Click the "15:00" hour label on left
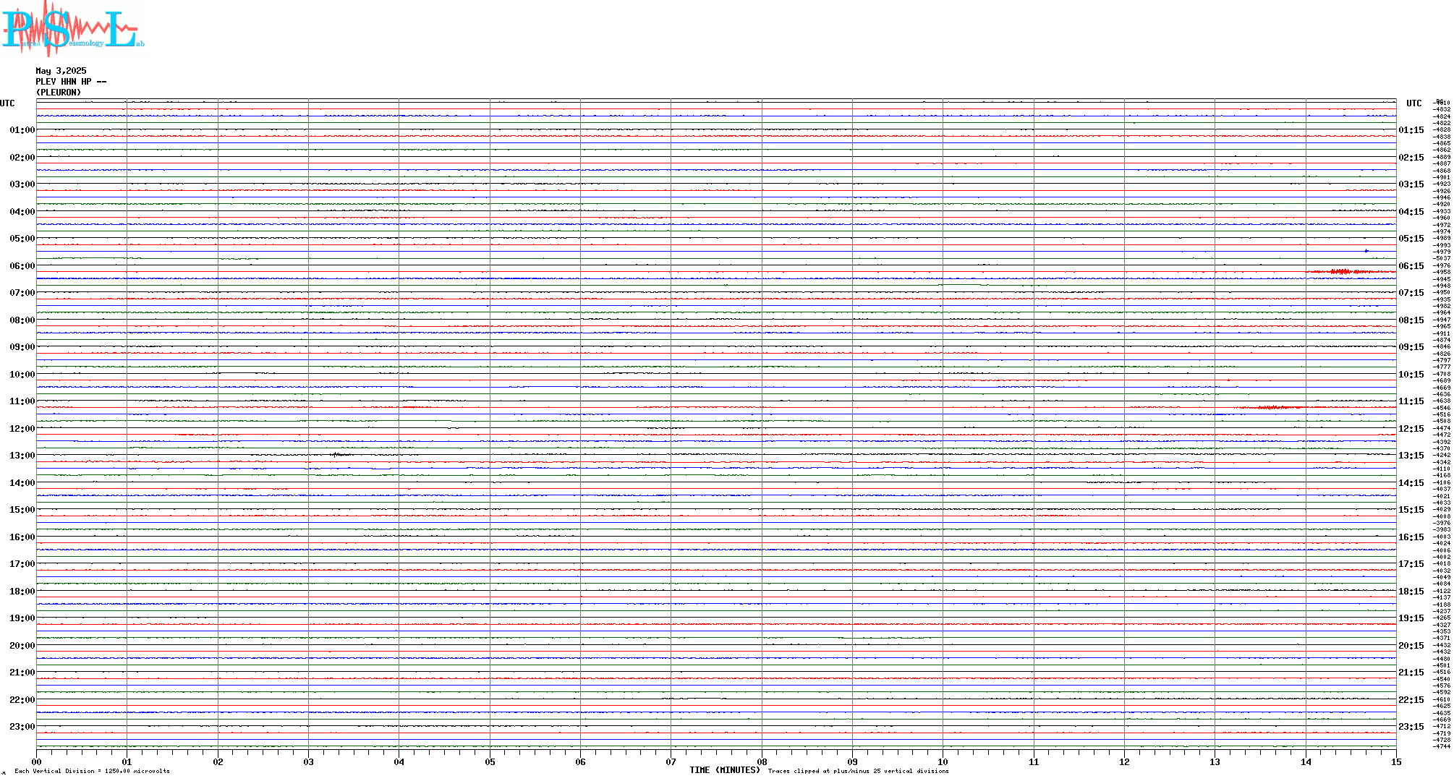The height and width of the screenshot is (781, 1454). coord(22,510)
